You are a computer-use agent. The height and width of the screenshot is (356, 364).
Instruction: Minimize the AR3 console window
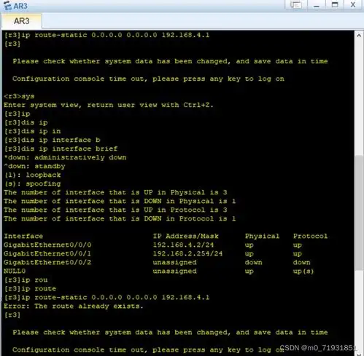point(317,5)
